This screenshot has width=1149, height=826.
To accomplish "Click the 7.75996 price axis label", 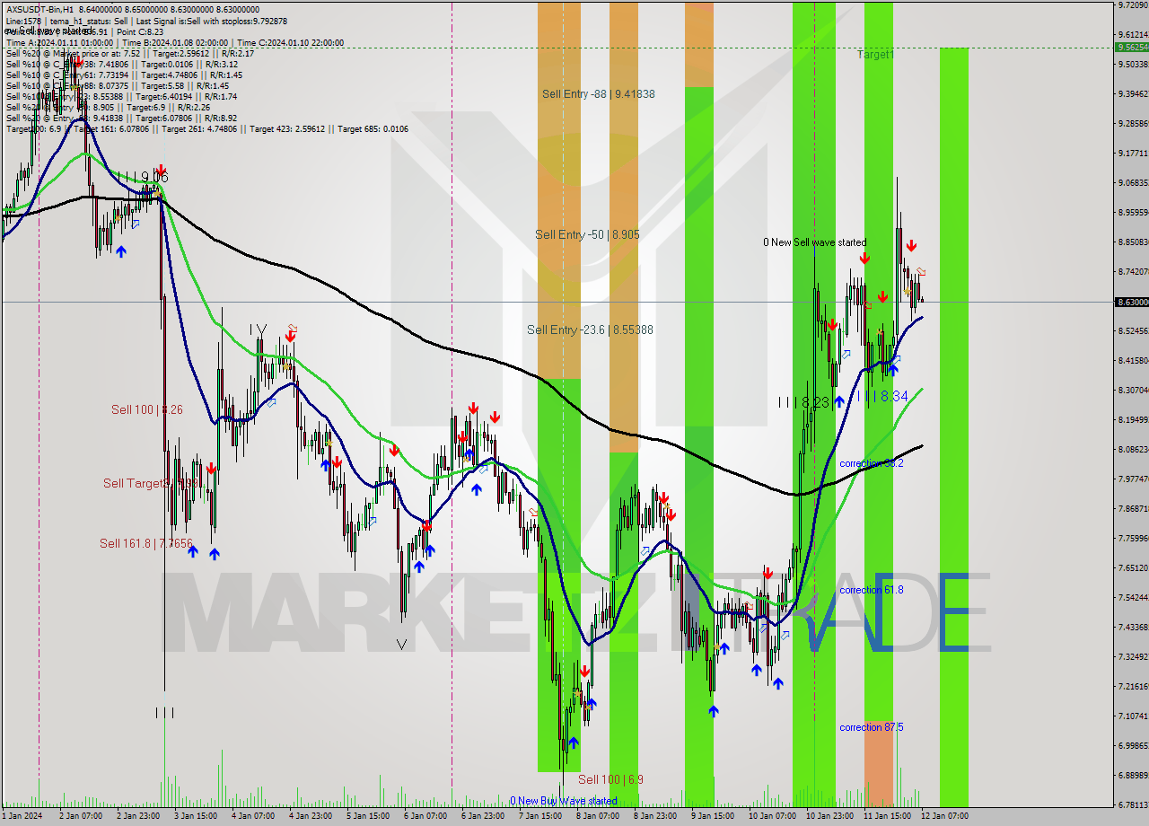I will 1132,538.
